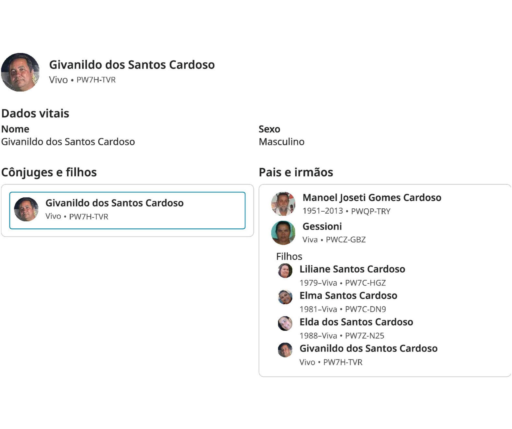Open Manoel Joseti Gomes Cardoso's portrait photo
The height and width of the screenshot is (429, 512).
283,204
